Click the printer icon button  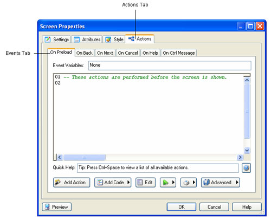pos(189,183)
